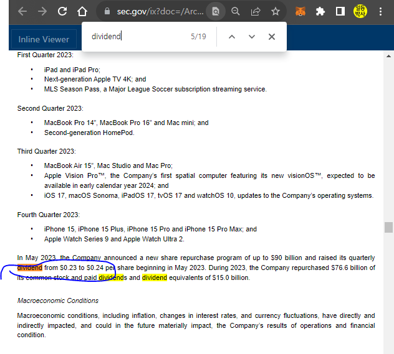
Task: Click 'Next-generation Apple TV 4K; and' bullet
Action: [95, 79]
